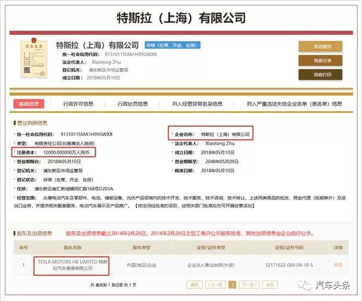Click the 证照/证件号码 column header
Viewport: 362px width, 301px height.
[289, 248]
